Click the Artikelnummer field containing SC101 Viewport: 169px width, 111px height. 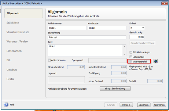[x=67, y=28]
